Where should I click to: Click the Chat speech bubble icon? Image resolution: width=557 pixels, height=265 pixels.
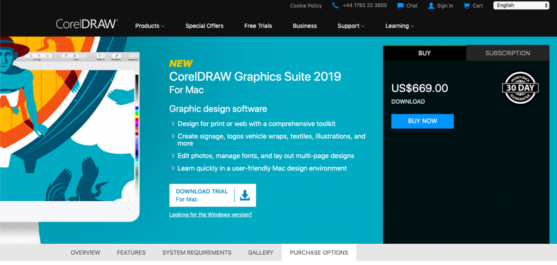point(400,5)
